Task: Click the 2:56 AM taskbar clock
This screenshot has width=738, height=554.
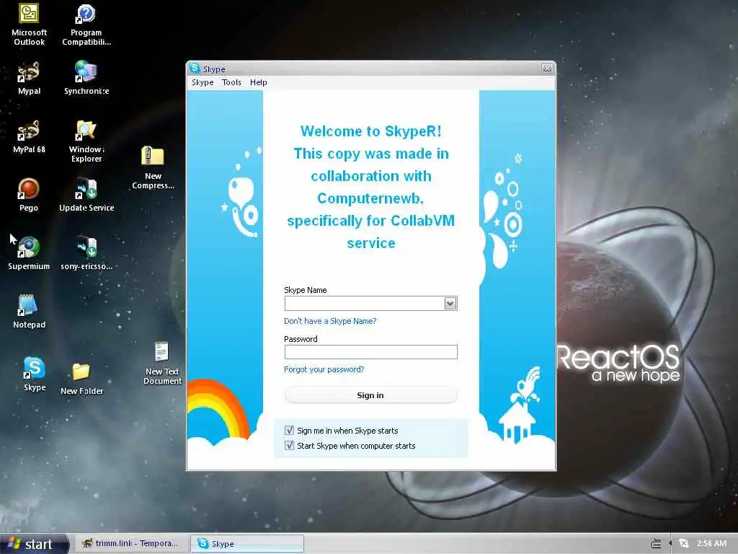Action: [x=711, y=544]
